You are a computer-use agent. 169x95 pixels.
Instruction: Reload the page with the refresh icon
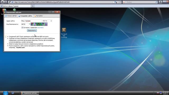tap(120, 2)
